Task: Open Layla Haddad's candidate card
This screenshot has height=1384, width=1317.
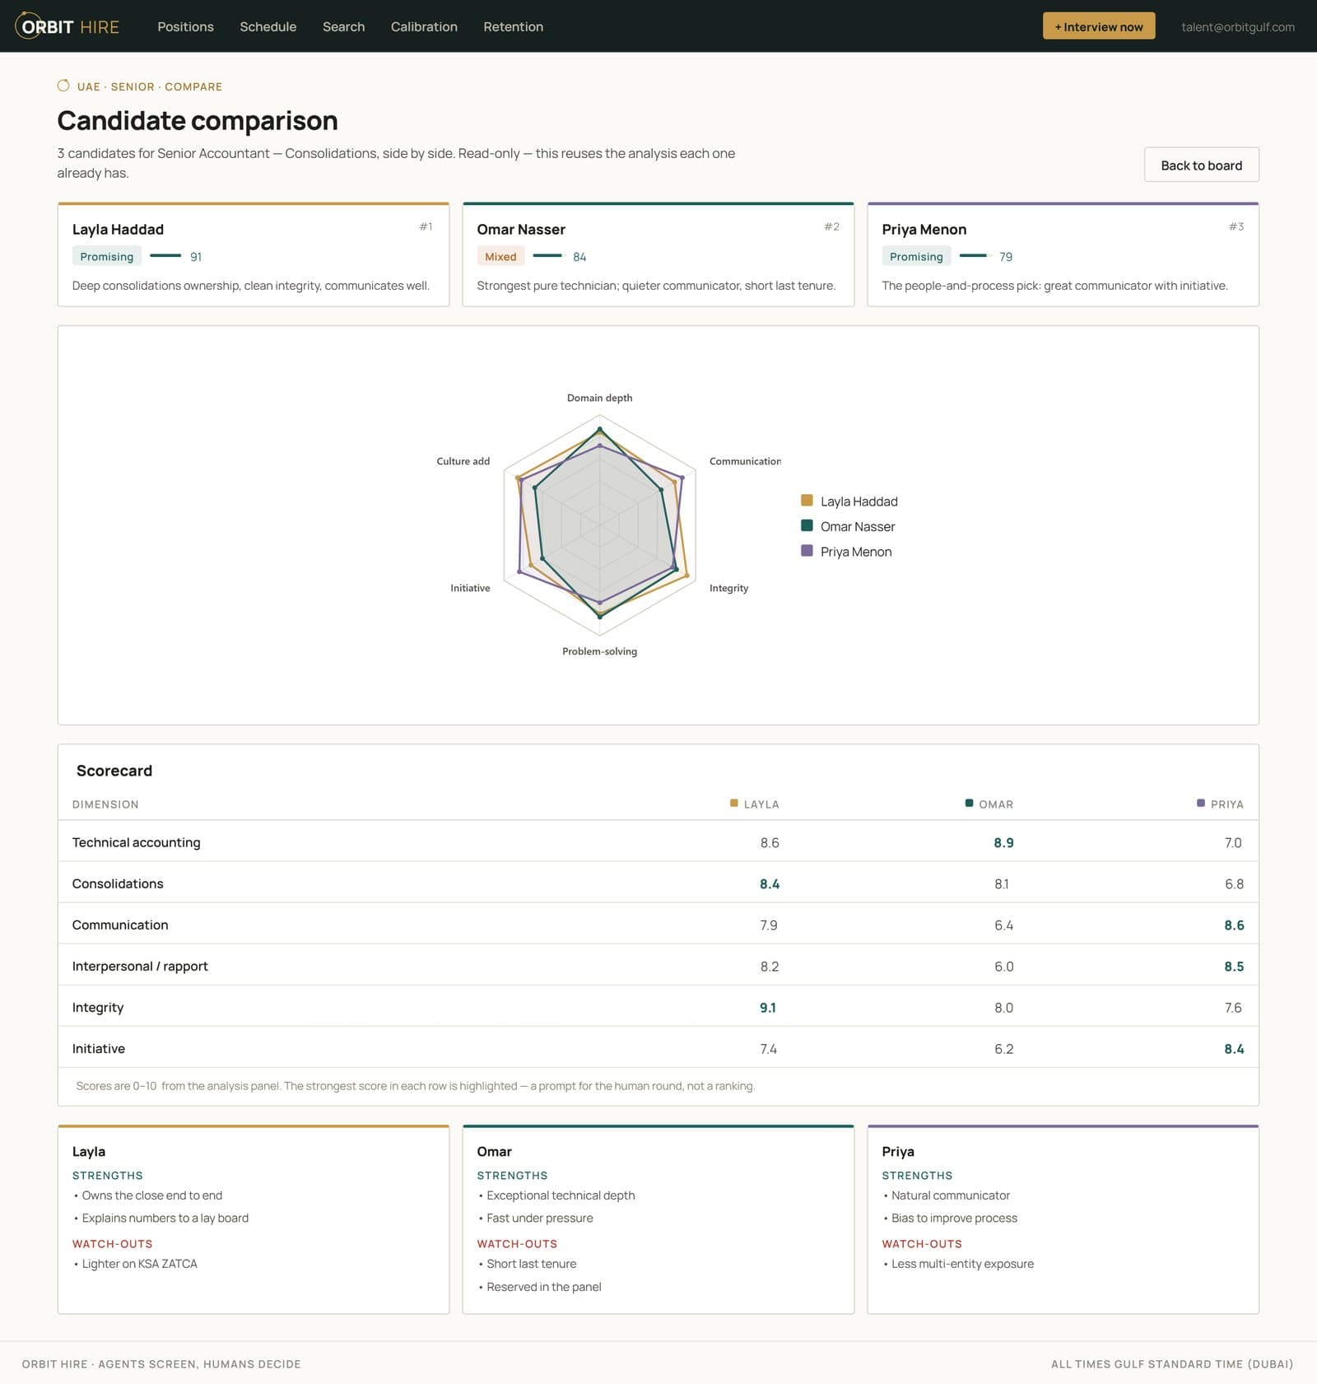Action: click(254, 254)
